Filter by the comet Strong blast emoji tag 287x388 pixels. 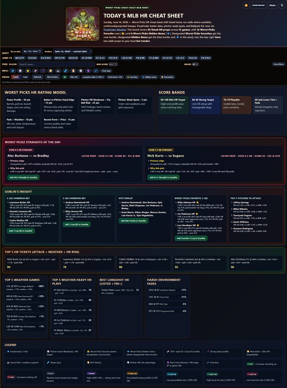(x=43, y=71)
